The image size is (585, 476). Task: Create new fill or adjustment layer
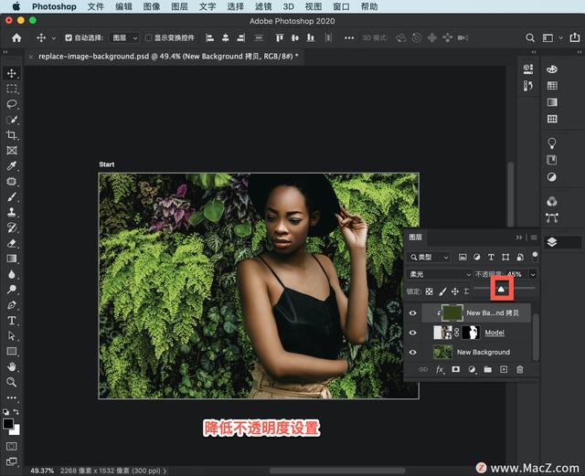(472, 369)
